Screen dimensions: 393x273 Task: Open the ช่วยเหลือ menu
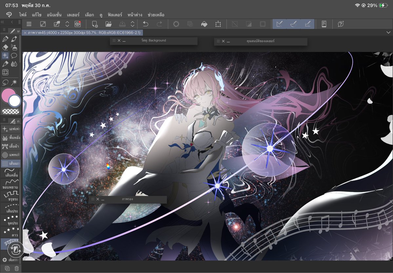(x=156, y=15)
